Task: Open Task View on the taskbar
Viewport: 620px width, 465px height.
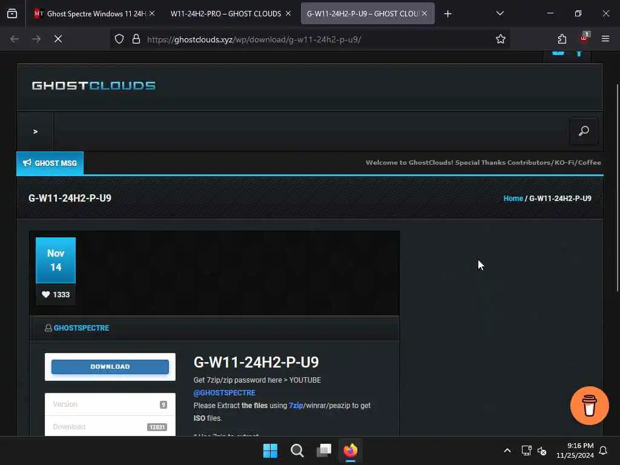Action: [324, 450]
